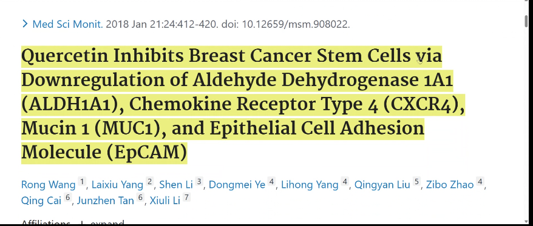Open author Xiuli Li's link
The height and width of the screenshot is (226, 533).
165,201
